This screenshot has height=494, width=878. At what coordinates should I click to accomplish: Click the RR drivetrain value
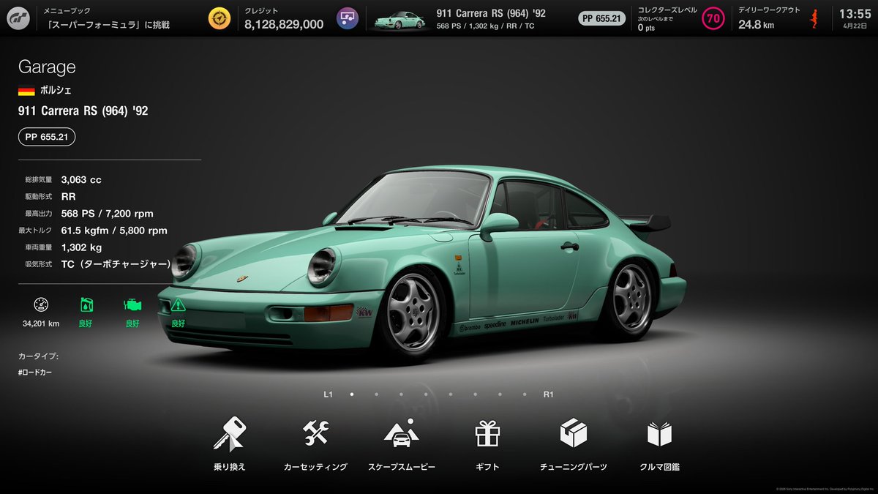click(69, 196)
